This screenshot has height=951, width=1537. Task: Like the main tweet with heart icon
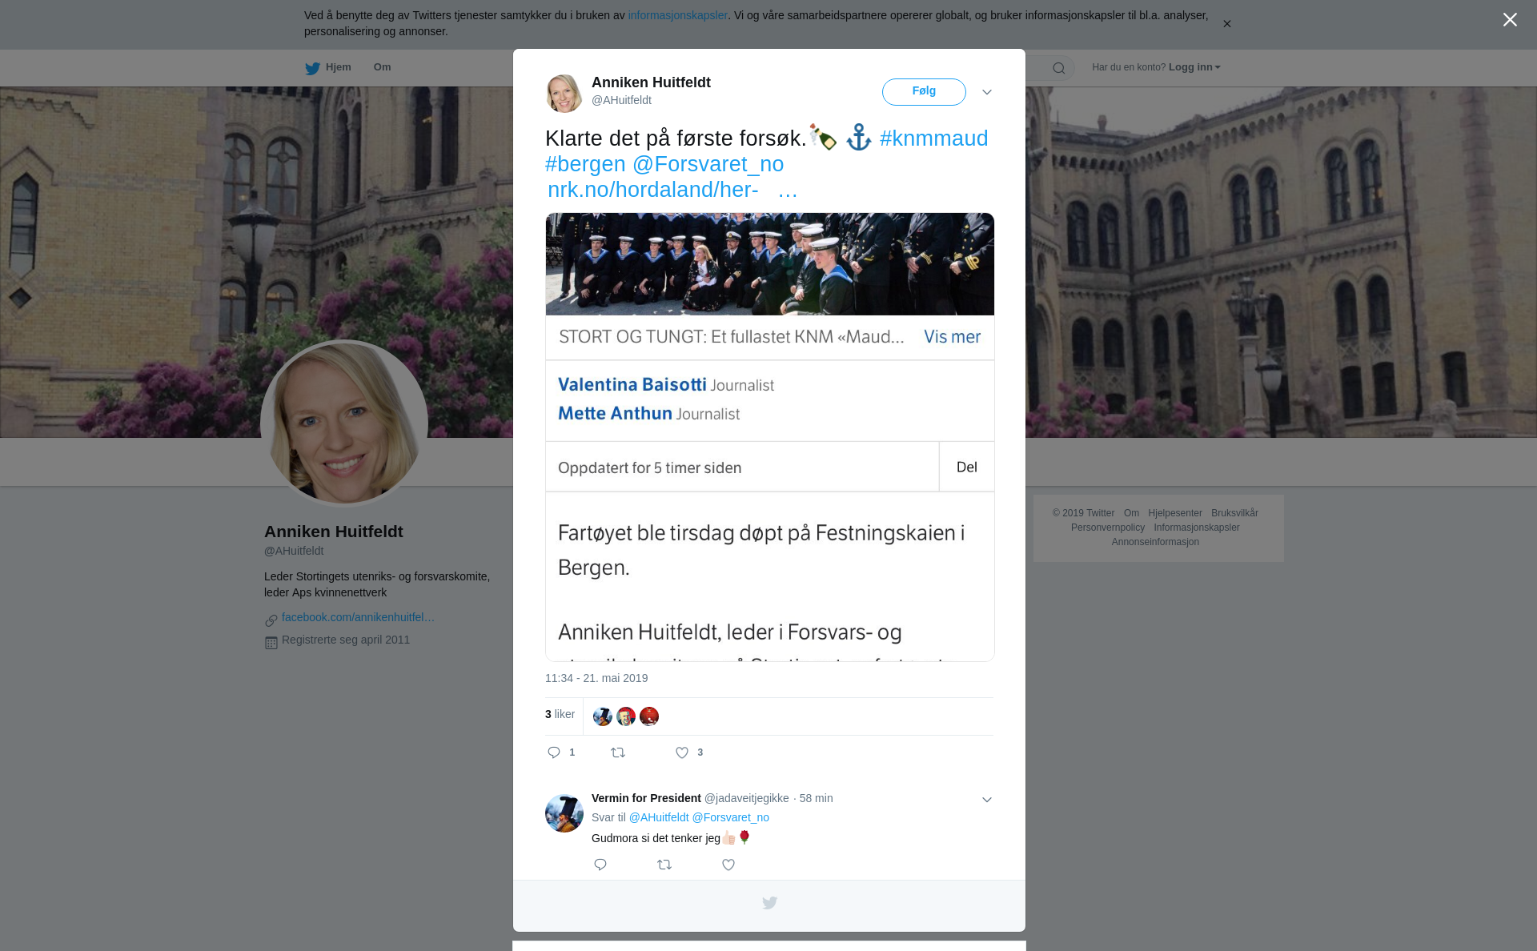(x=682, y=752)
